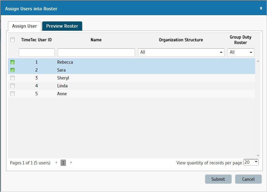Click the TimeTec User ID column header

point(36,40)
